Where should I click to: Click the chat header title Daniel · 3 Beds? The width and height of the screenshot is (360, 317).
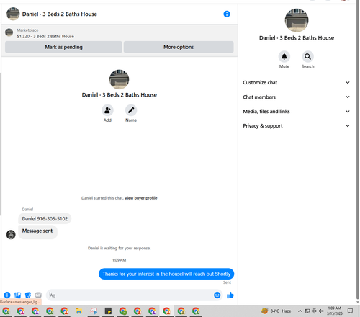click(x=60, y=14)
